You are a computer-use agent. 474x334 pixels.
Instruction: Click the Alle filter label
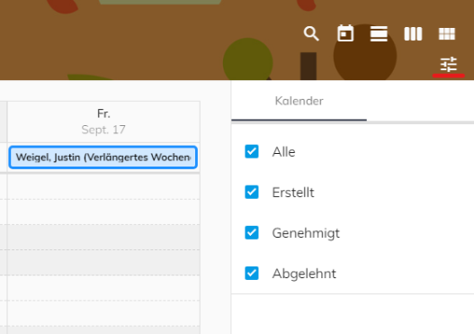pyautogui.click(x=283, y=152)
